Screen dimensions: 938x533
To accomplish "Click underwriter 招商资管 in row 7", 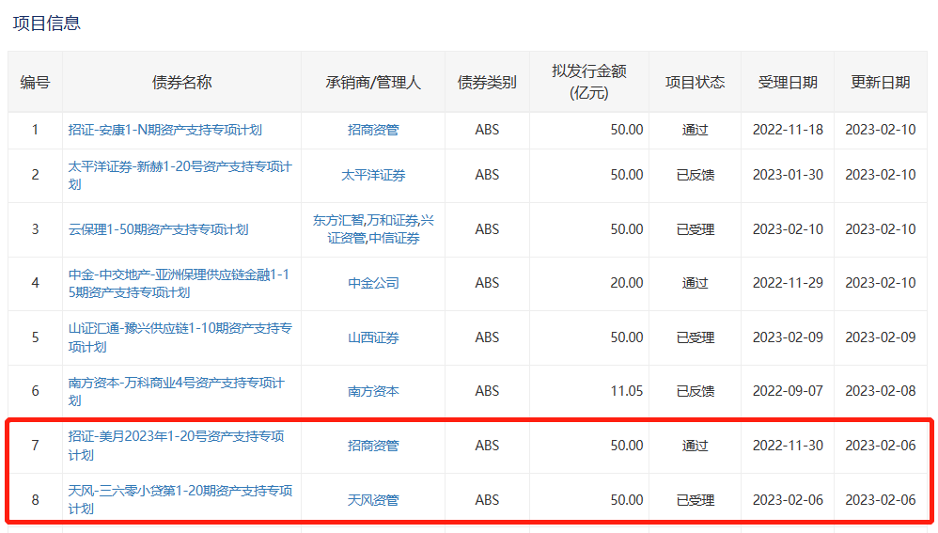I will click(373, 446).
